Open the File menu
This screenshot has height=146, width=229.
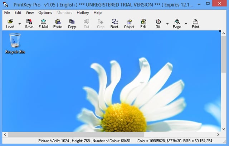click(7, 12)
